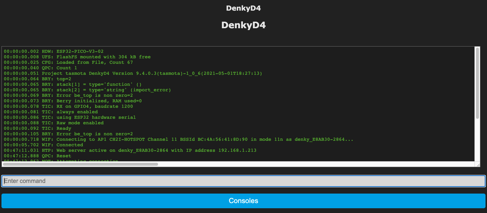Screen dimensions: 487x213
Task: Click 'WIF: Connecting to AP1 CH2I-HOTSPOT' line
Action: (179, 139)
